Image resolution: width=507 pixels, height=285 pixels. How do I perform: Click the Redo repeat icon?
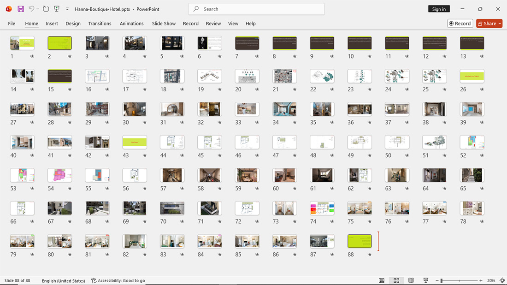pyautogui.click(x=46, y=9)
